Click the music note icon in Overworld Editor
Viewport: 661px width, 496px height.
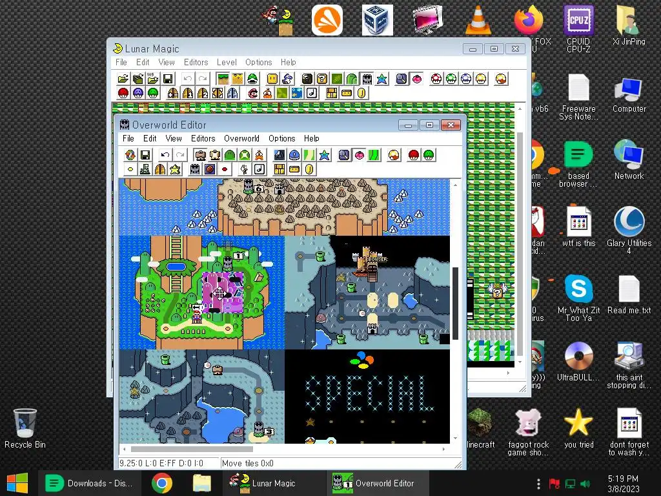pyautogui.click(x=259, y=170)
